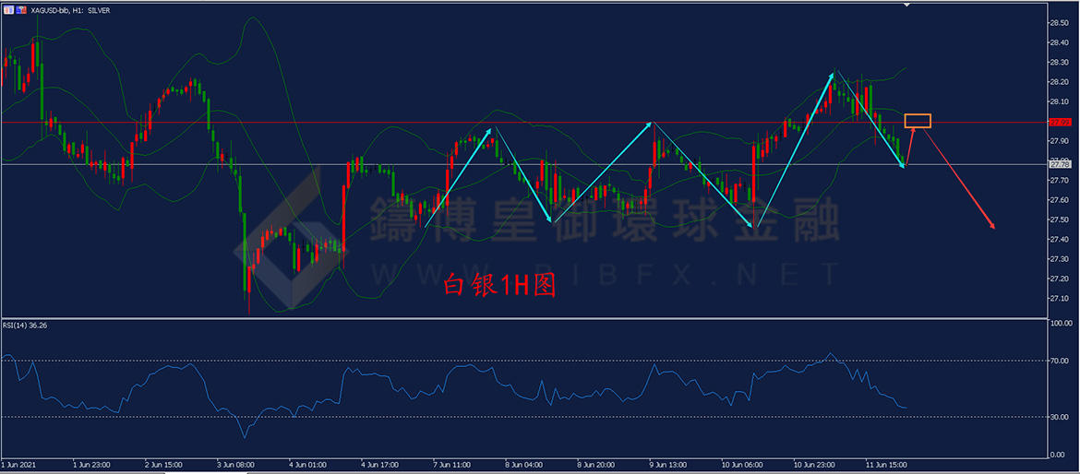Screen dimensions: 1080x474
Task: Click the chart shift triangle marker at top
Action: (907, 6)
